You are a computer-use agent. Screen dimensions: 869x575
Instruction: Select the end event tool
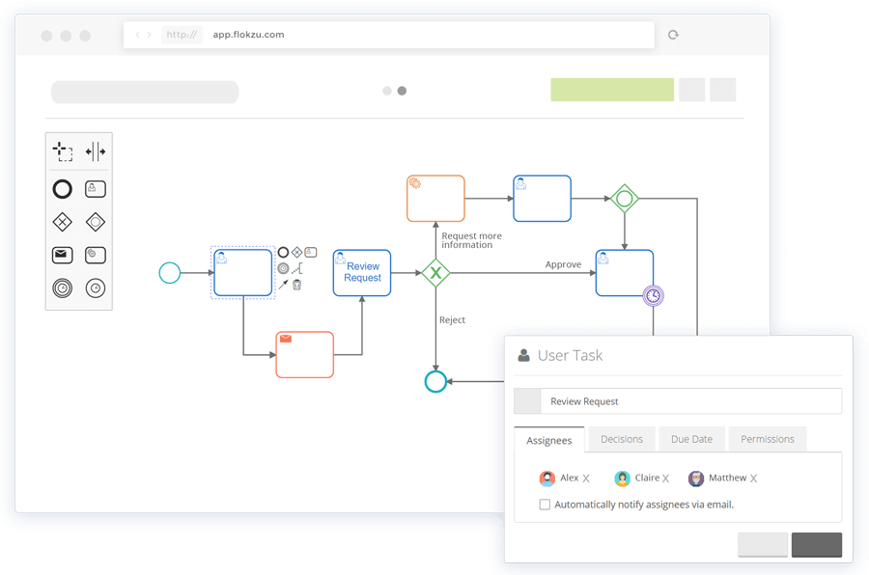point(62,287)
